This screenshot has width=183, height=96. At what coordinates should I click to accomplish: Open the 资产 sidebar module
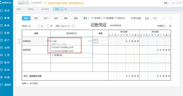tap(5, 40)
